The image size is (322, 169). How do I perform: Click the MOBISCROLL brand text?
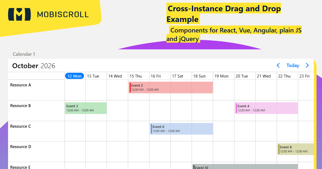click(x=63, y=14)
